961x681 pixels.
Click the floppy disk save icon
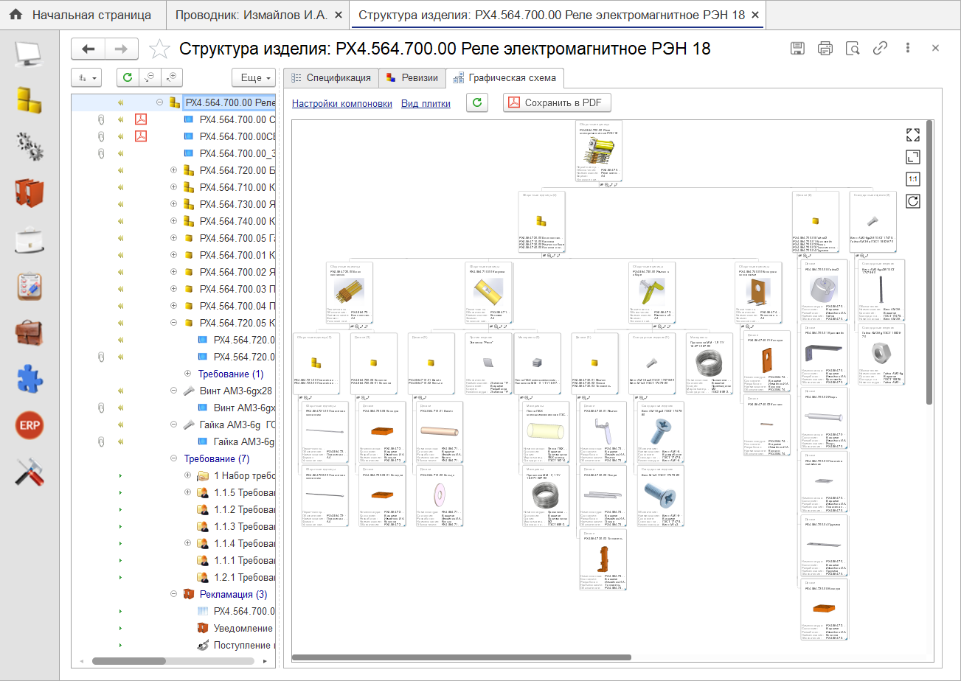[797, 49]
